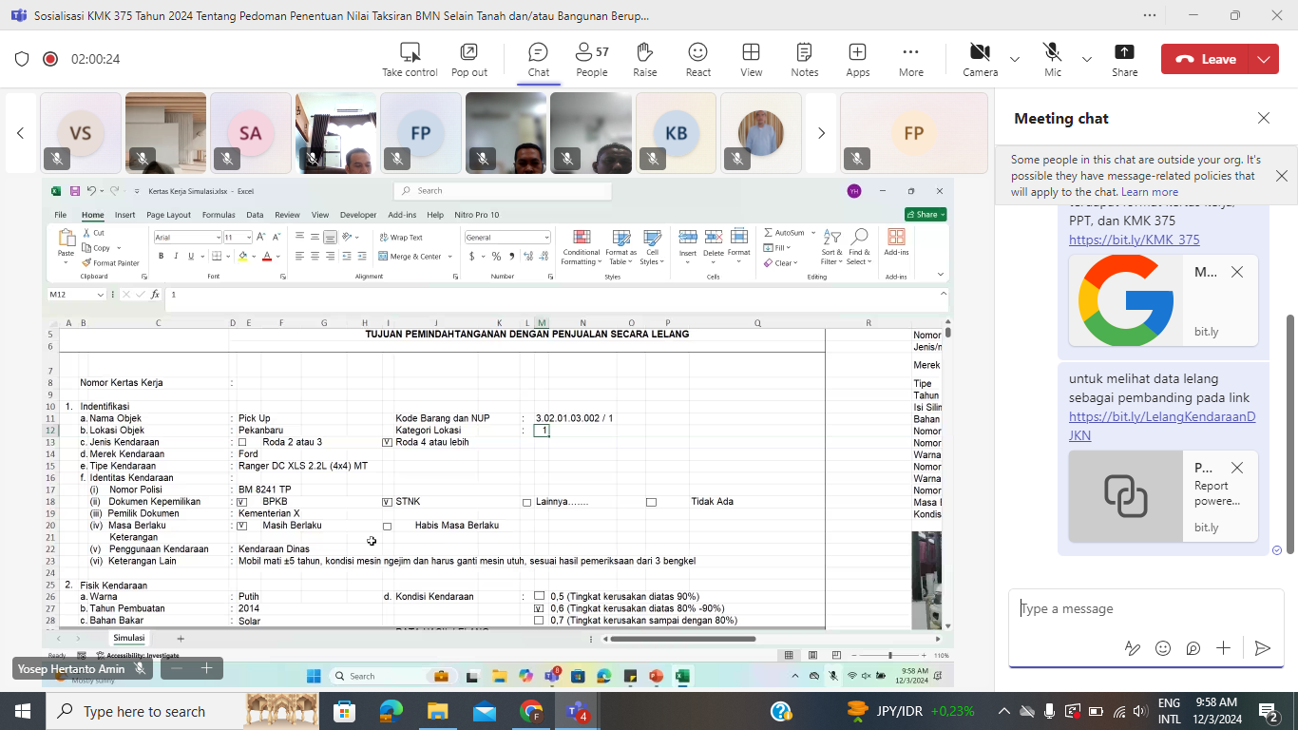Viewport: 1298px width, 730px height.
Task: Turn on the Camera
Action: 980,59
